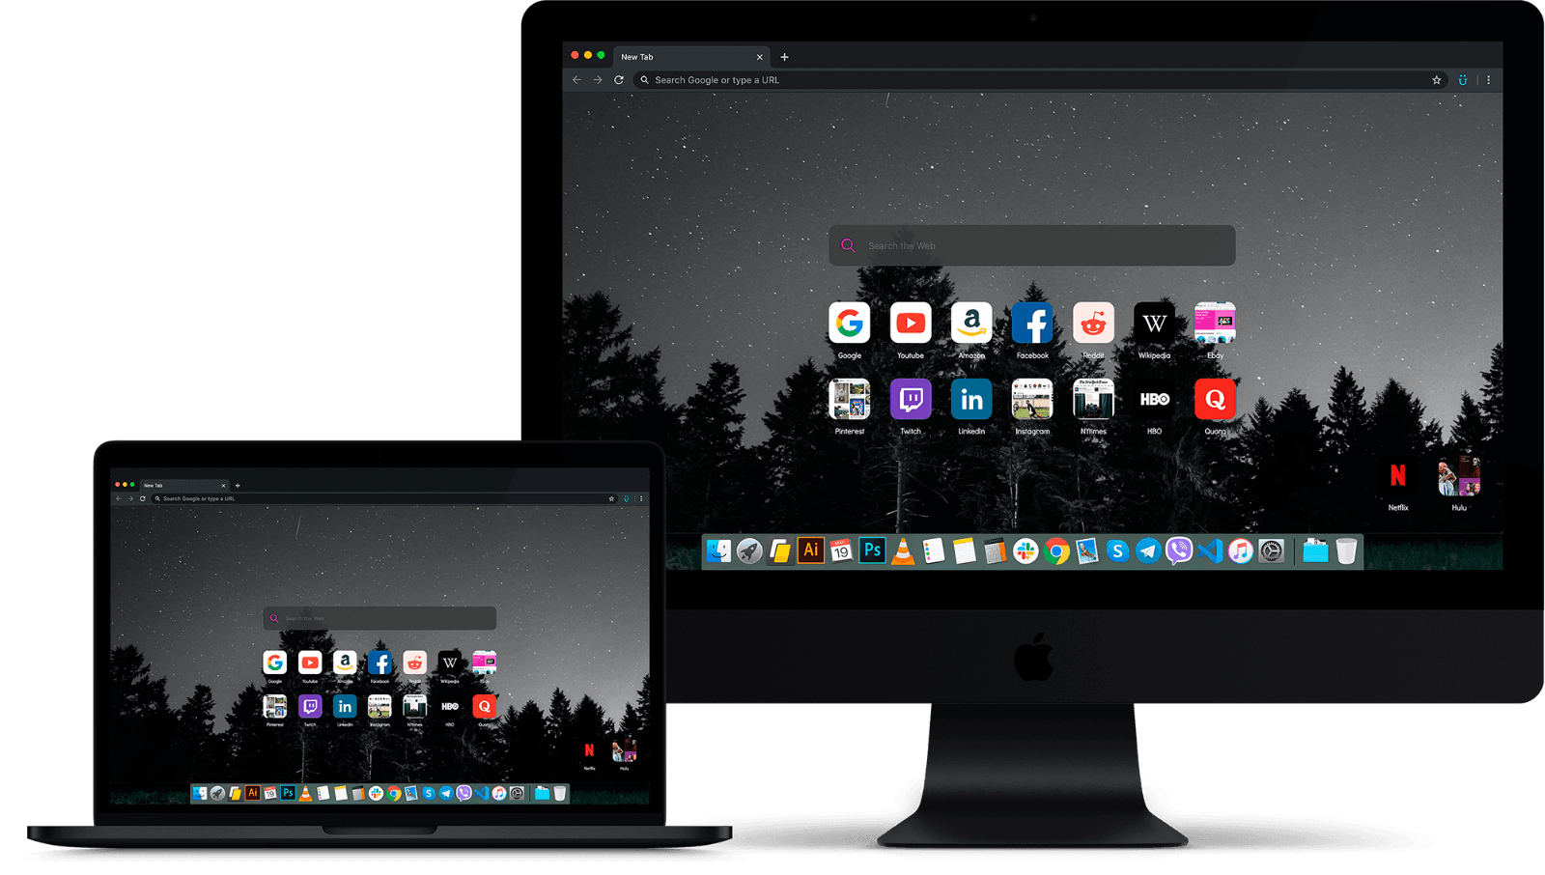This screenshot has width=1545, height=875.
Task: Reload the page on the iMac browser
Action: 619,80
